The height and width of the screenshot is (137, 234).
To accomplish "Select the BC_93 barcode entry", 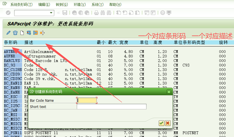I will tap(13, 65).
